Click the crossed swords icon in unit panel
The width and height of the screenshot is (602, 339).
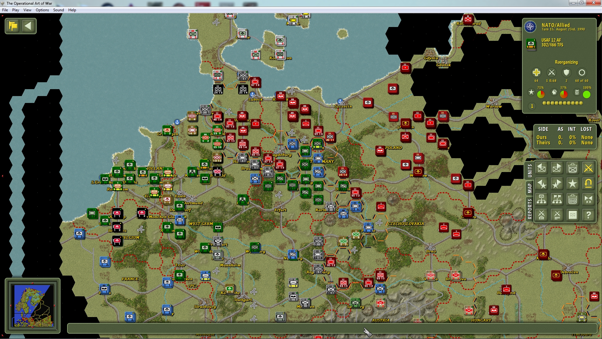click(552, 73)
